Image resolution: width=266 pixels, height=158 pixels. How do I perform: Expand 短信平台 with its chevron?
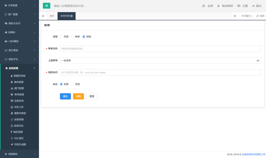point(35,59)
